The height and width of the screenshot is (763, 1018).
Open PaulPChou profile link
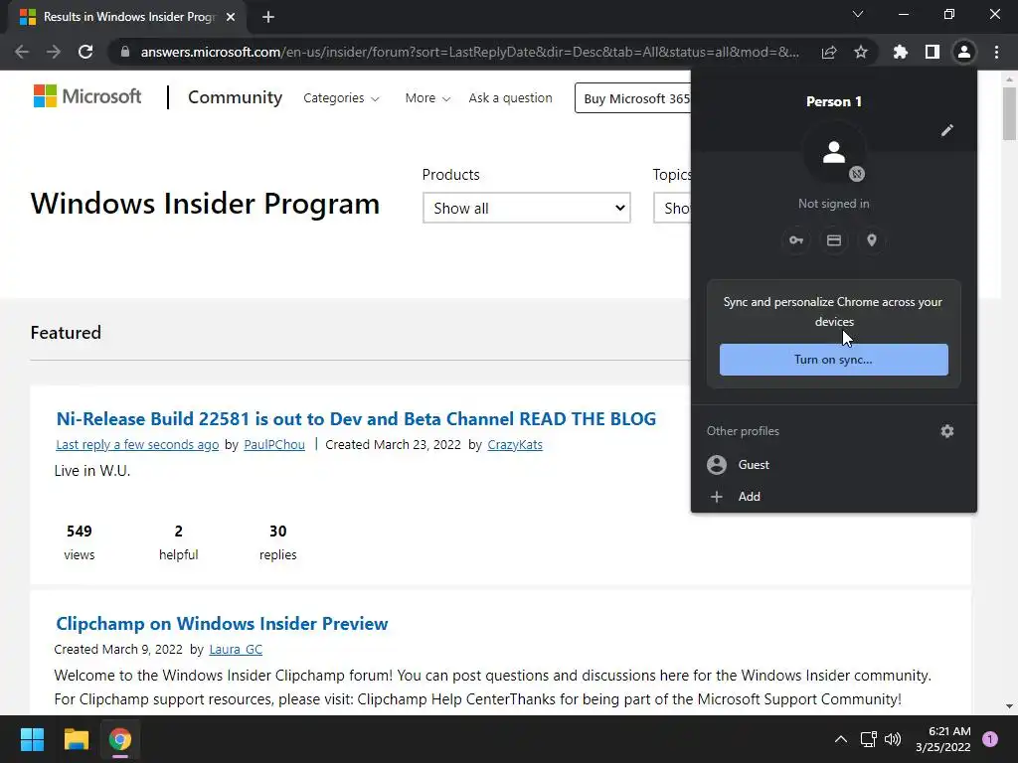click(274, 444)
